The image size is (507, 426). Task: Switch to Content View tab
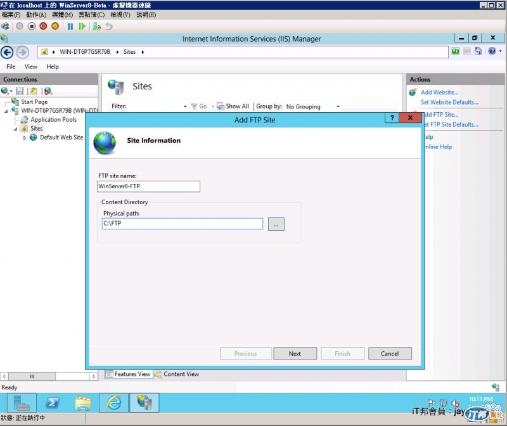pos(177,374)
